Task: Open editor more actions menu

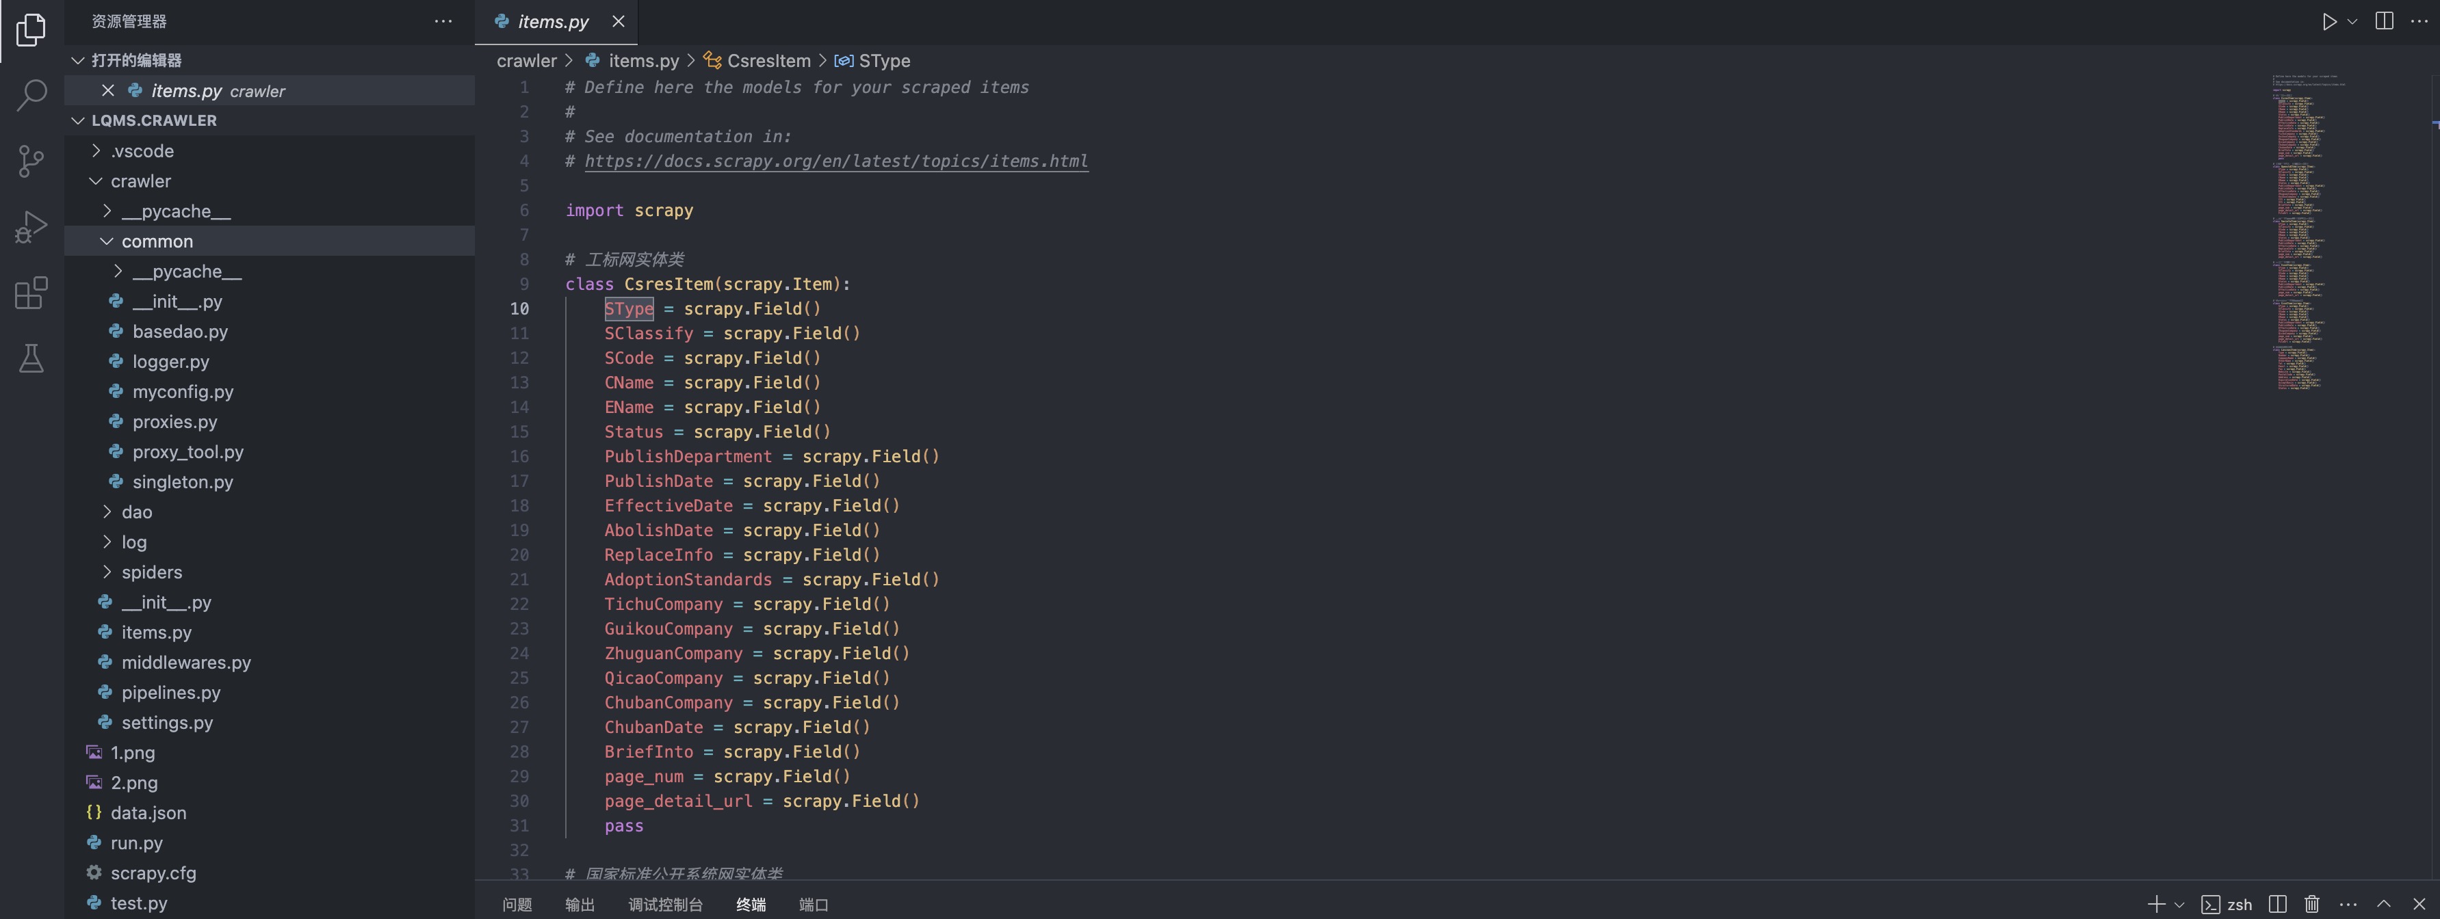Action: click(x=2419, y=22)
